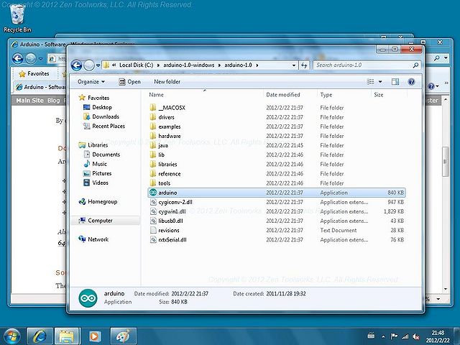This screenshot has height=345, width=460.
Task: Expand the address bar history dropdown
Action: coord(294,65)
